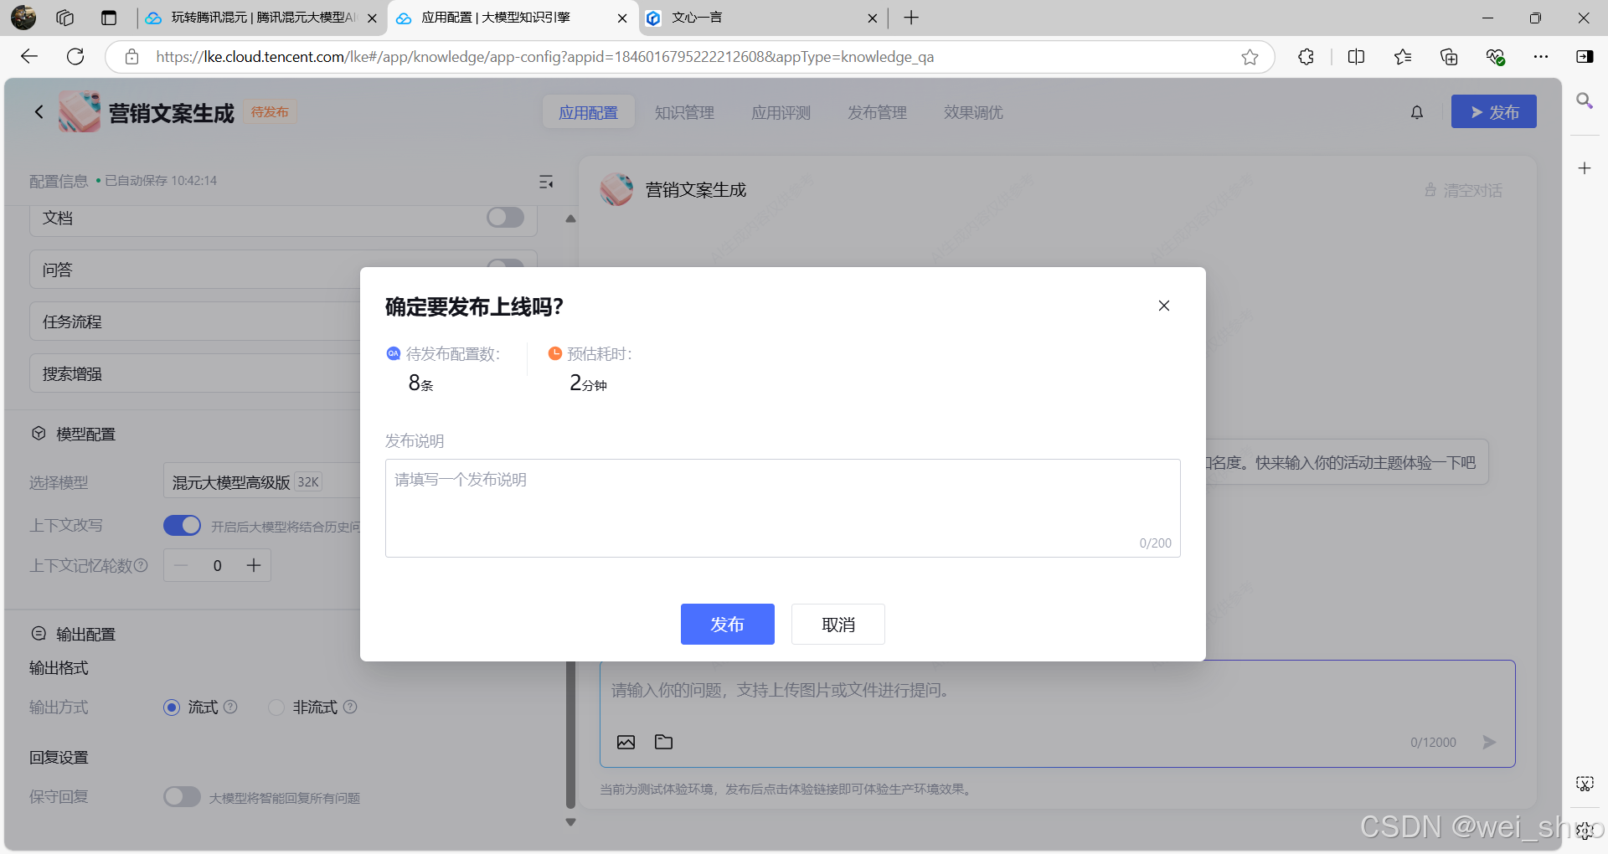Open the browser extensions icon
The height and width of the screenshot is (854, 1608).
coord(1306,57)
